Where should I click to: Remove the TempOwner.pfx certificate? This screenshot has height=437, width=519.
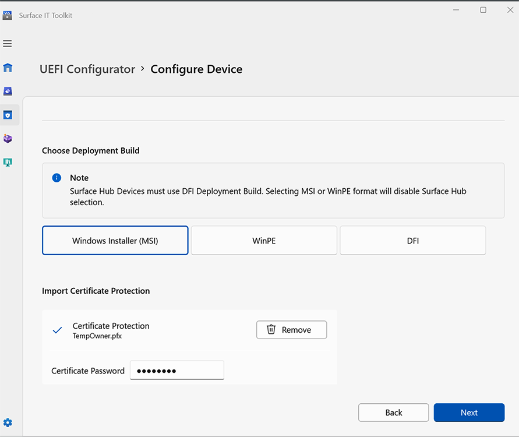coord(291,329)
